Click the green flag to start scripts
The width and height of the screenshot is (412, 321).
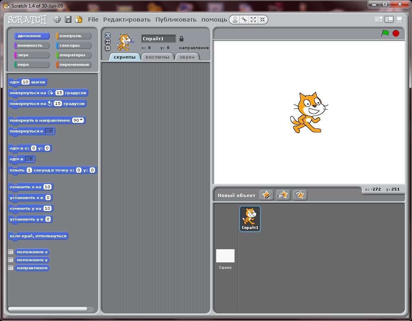385,33
